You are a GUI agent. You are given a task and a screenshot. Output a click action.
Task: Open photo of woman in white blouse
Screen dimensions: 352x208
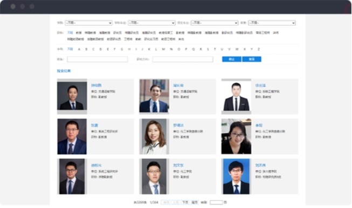tap(154, 137)
